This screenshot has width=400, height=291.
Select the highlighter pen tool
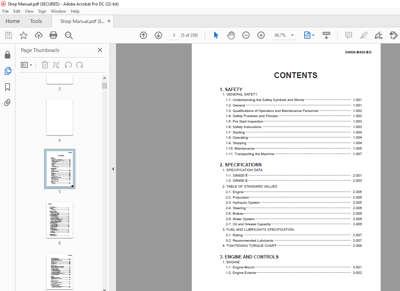(x=363, y=35)
